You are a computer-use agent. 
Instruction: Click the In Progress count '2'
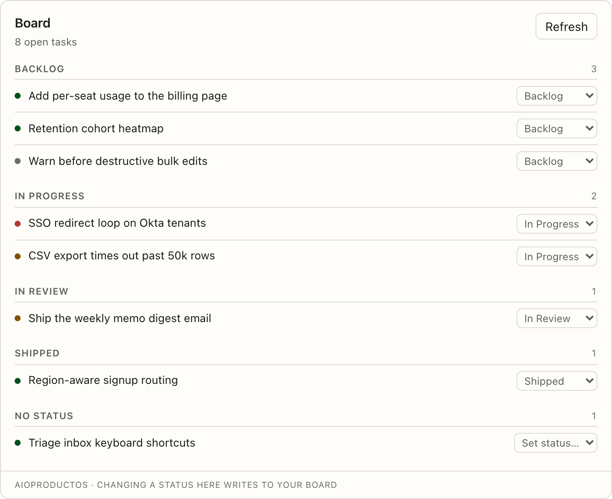click(x=594, y=196)
